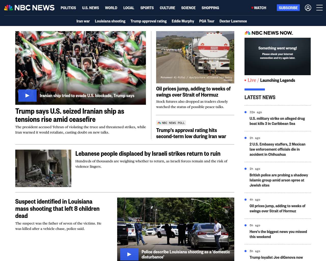The width and height of the screenshot is (326, 261).
Task: Open the Dexter Lawrence trending topic
Action: pos(233,21)
